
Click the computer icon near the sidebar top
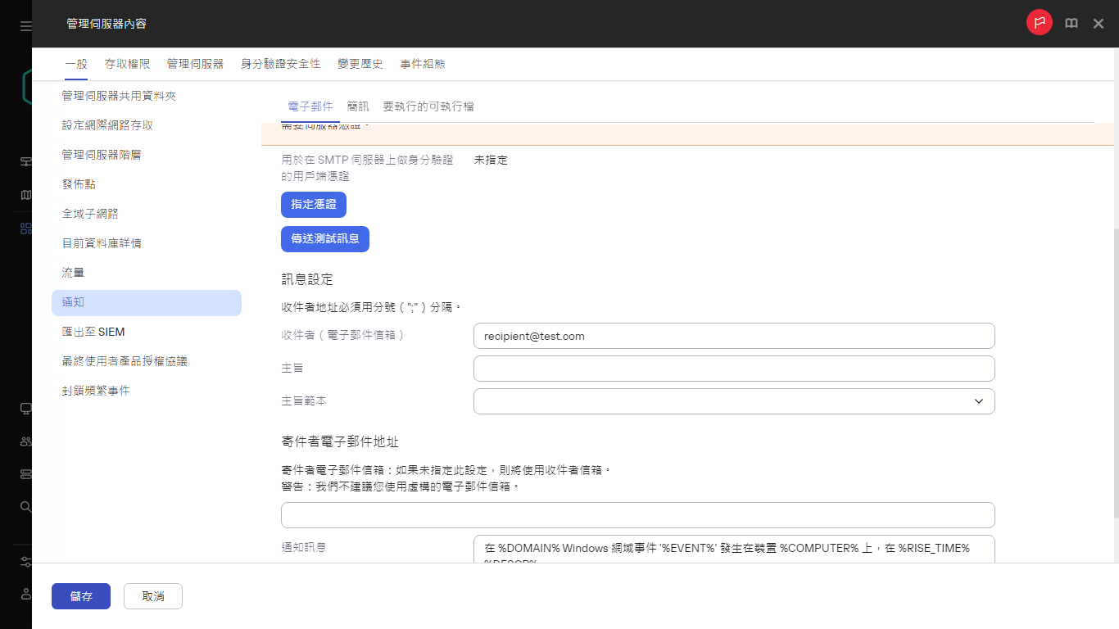click(x=25, y=161)
